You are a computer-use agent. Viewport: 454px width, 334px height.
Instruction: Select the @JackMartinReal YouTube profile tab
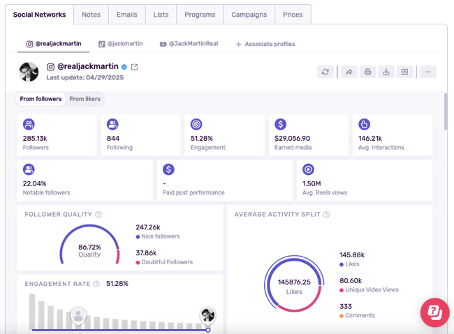[x=189, y=44]
